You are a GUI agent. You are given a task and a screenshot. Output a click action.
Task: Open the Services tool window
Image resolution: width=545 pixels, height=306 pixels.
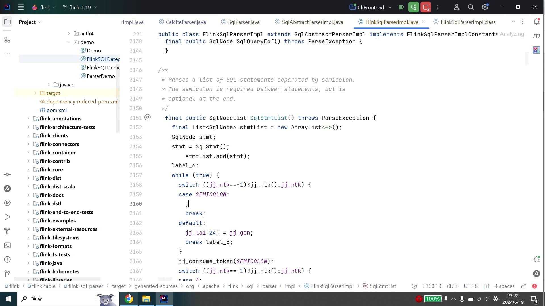coord(7,203)
